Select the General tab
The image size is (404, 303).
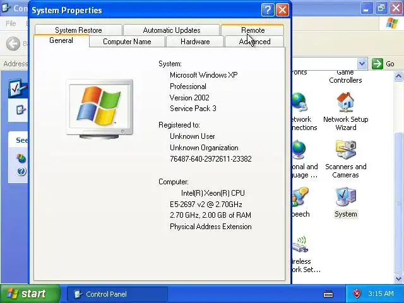click(x=61, y=40)
